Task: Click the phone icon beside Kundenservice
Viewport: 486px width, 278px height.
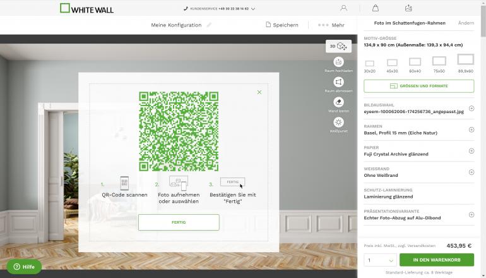Action: (x=186, y=9)
